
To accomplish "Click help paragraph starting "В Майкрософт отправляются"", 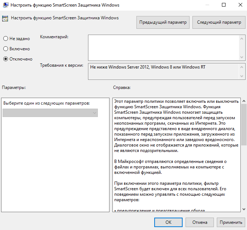I will point(171,167).
